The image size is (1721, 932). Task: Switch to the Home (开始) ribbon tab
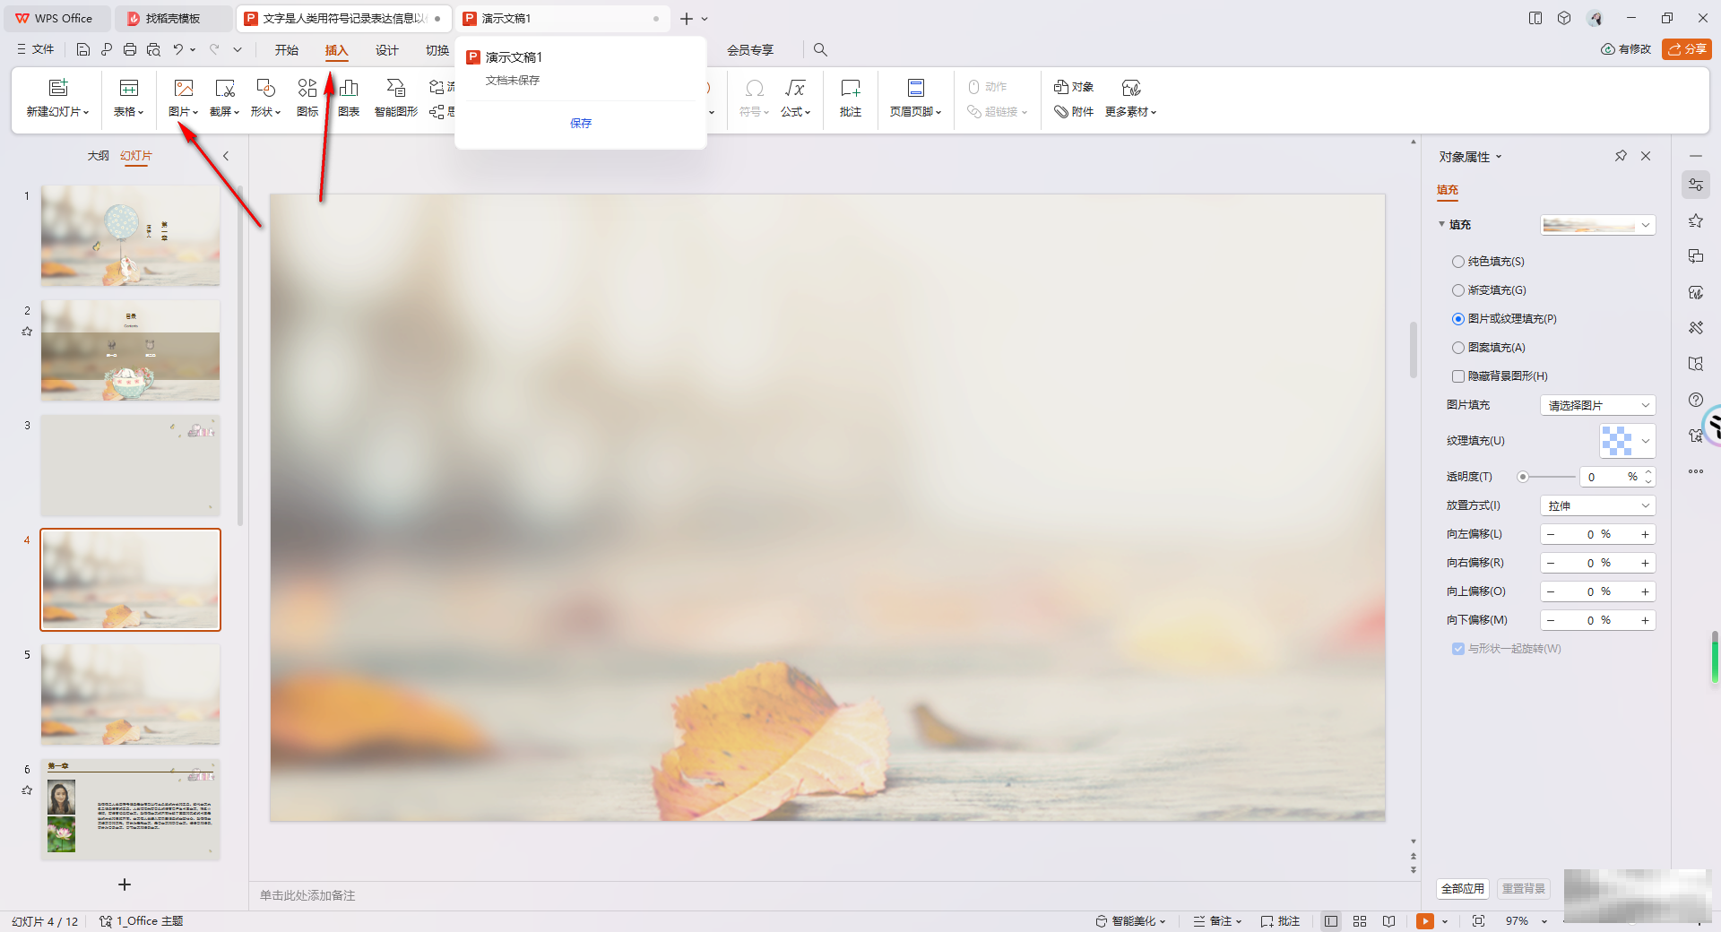point(287,50)
